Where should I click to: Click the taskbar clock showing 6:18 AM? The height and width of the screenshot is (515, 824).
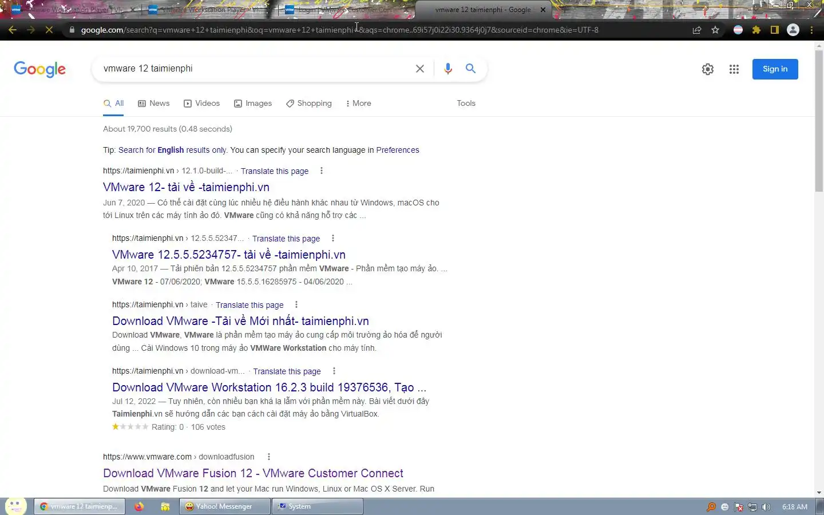(795, 507)
